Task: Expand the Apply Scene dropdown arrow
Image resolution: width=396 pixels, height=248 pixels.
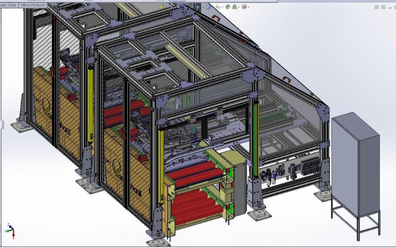Action: pyautogui.click(x=239, y=7)
